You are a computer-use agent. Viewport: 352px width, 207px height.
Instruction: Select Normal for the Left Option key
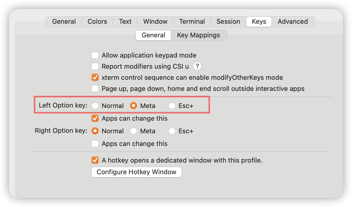click(x=95, y=106)
